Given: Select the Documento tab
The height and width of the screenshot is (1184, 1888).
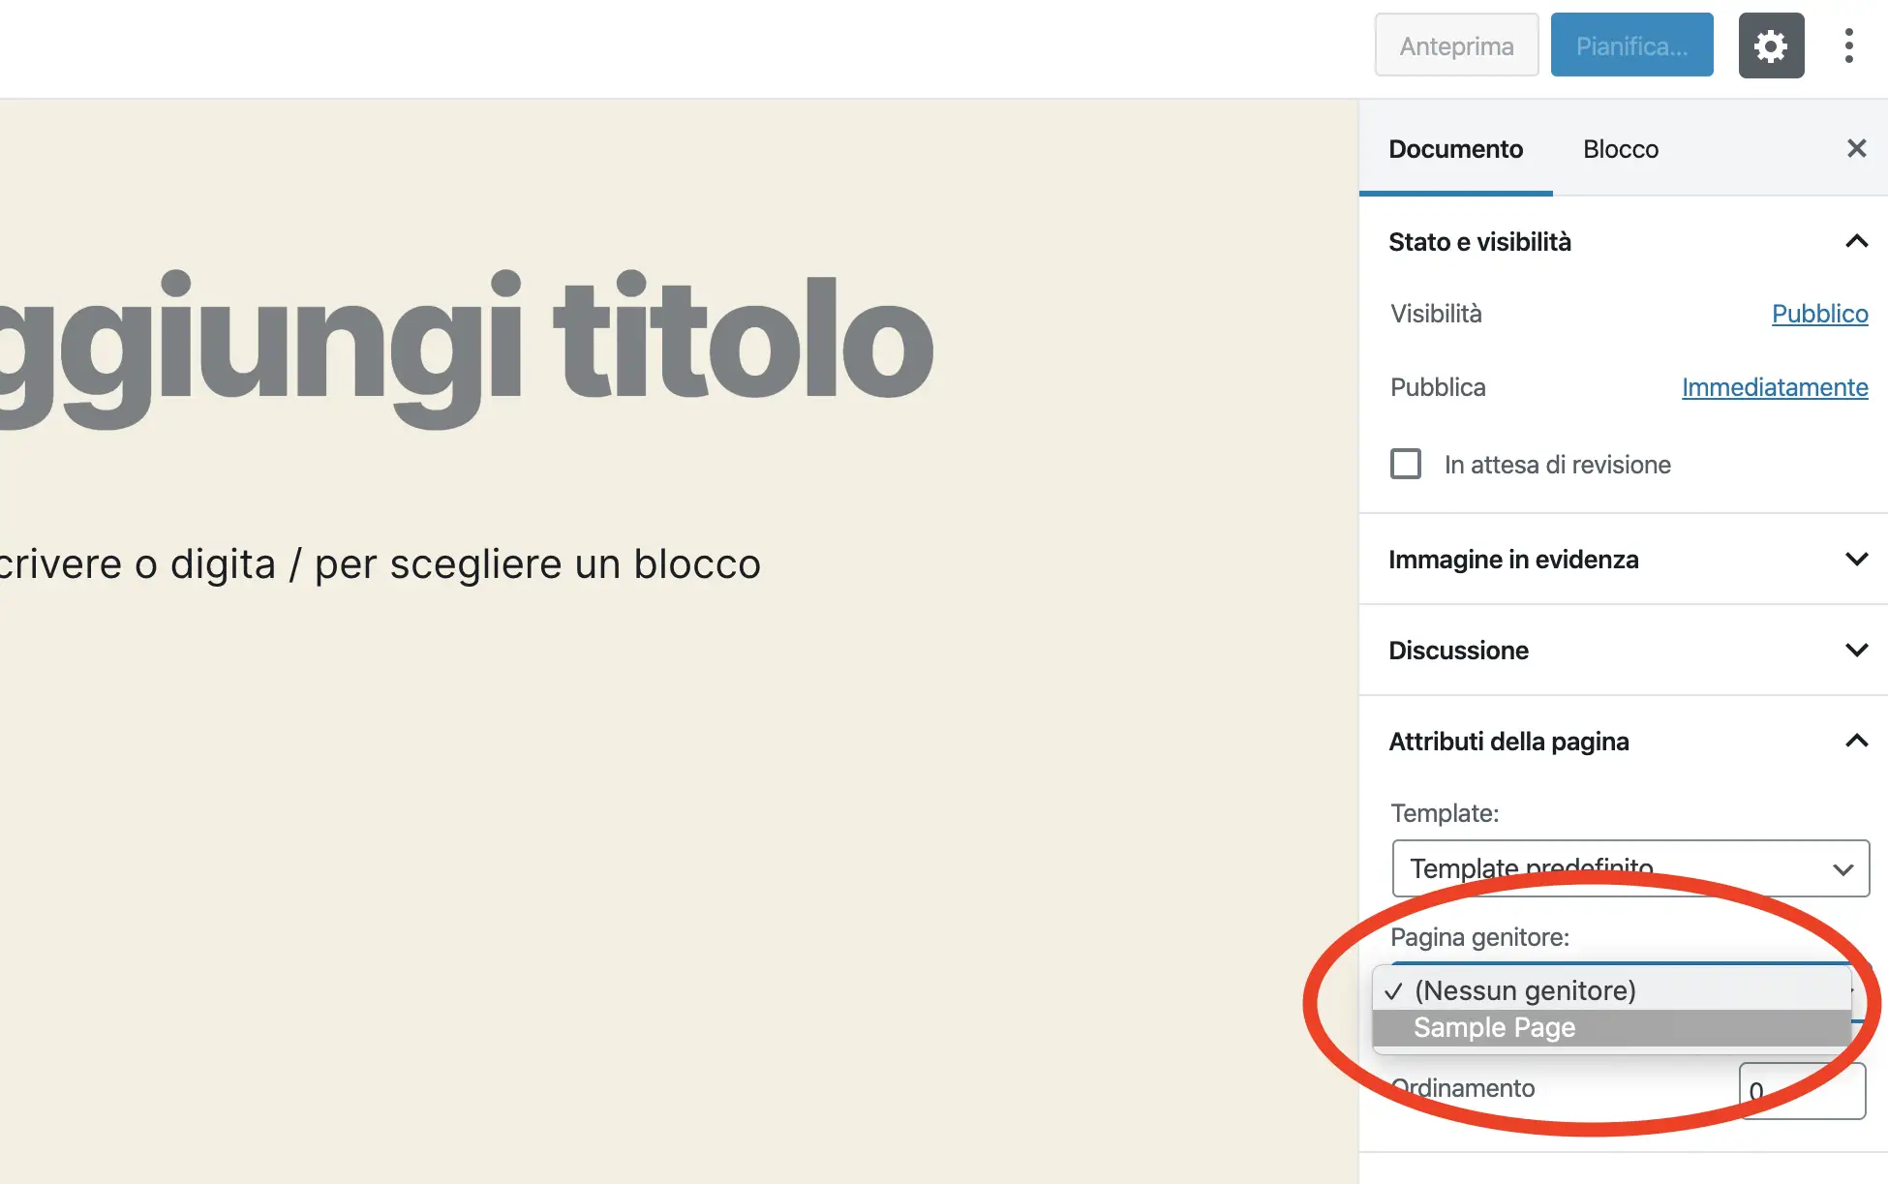Looking at the screenshot, I should click(1455, 149).
